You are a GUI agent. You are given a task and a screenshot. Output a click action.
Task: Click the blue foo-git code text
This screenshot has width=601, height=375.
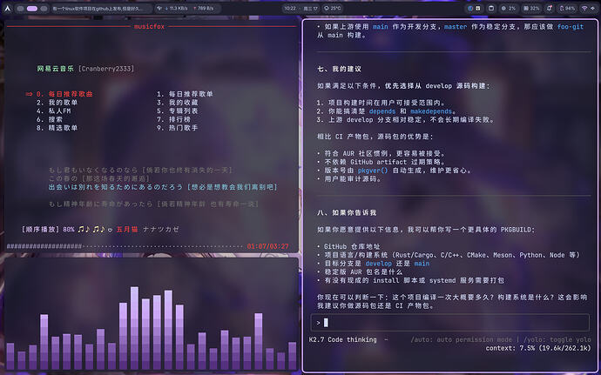pos(571,27)
